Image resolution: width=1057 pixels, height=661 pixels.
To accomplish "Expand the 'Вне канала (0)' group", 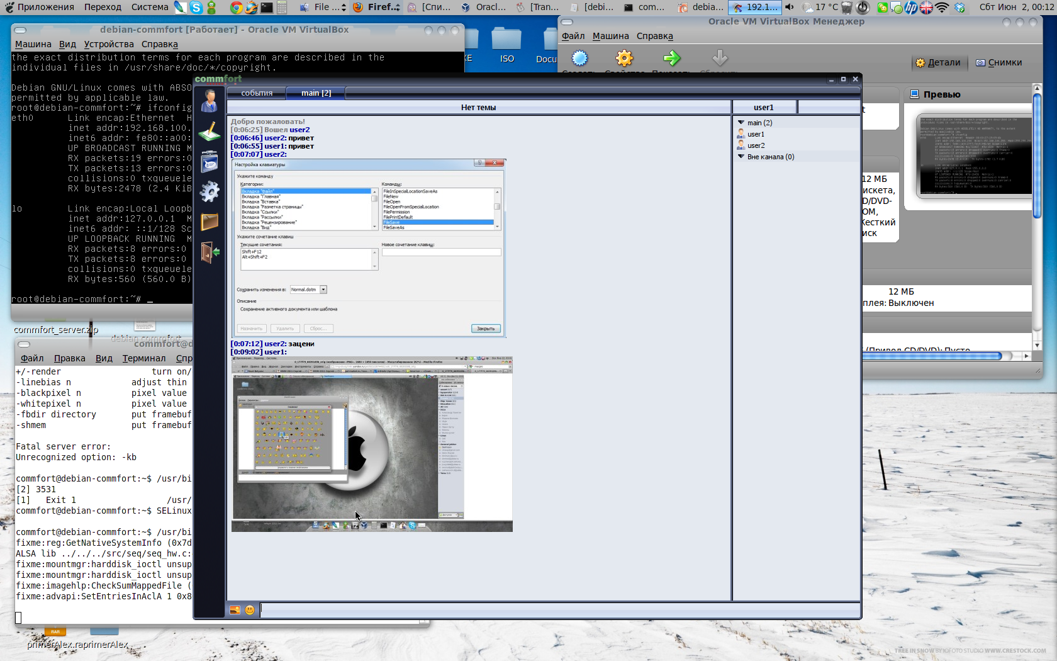I will 741,157.
